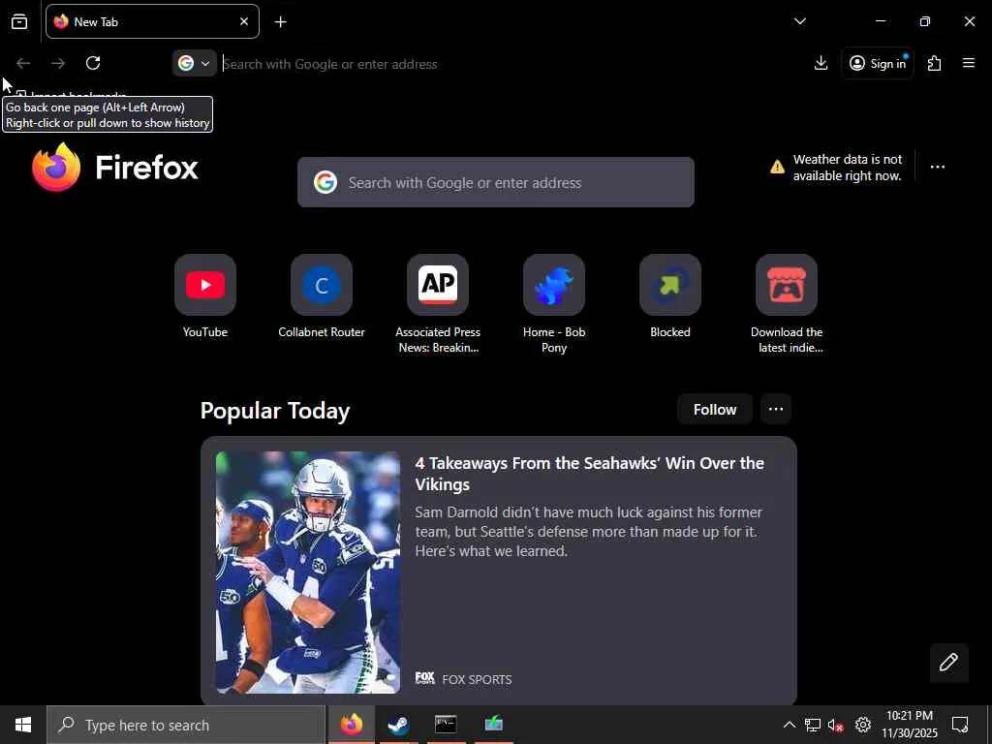Open a new tab with the plus button
The height and width of the screenshot is (744, 992).
coord(280,22)
